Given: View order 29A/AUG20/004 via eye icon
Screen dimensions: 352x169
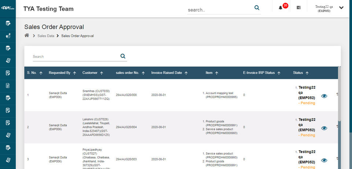Looking at the screenshot, I should click(x=324, y=128).
